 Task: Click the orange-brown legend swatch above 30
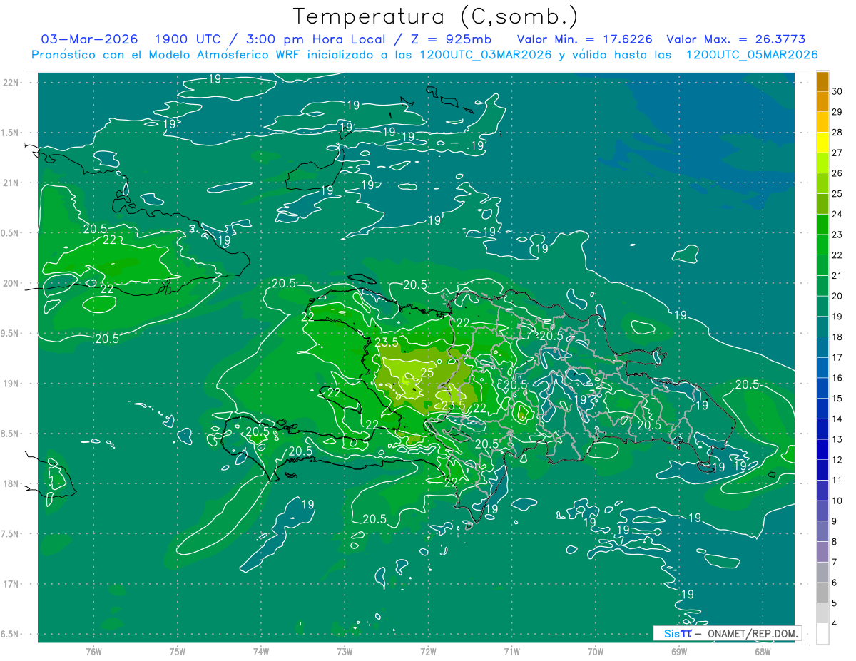pos(822,81)
